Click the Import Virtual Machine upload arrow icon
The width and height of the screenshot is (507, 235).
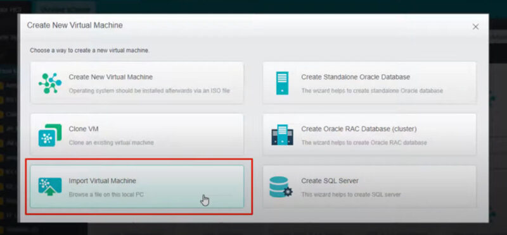tap(50, 187)
